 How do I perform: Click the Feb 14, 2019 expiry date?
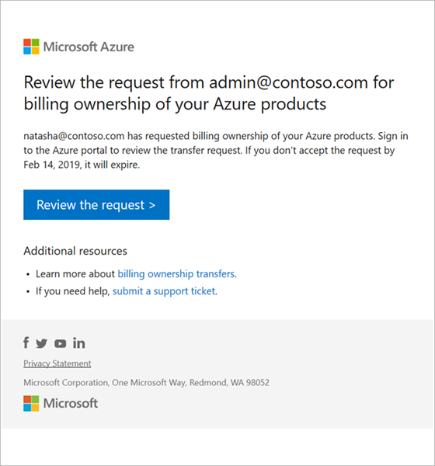[x=51, y=165]
